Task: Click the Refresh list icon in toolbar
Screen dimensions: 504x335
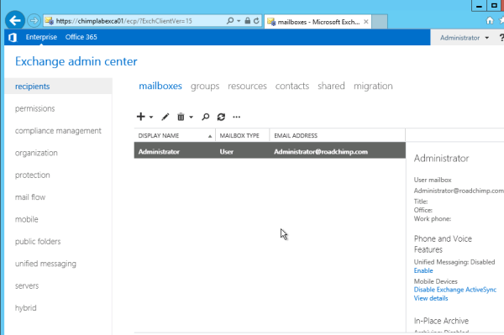Action: click(x=221, y=117)
